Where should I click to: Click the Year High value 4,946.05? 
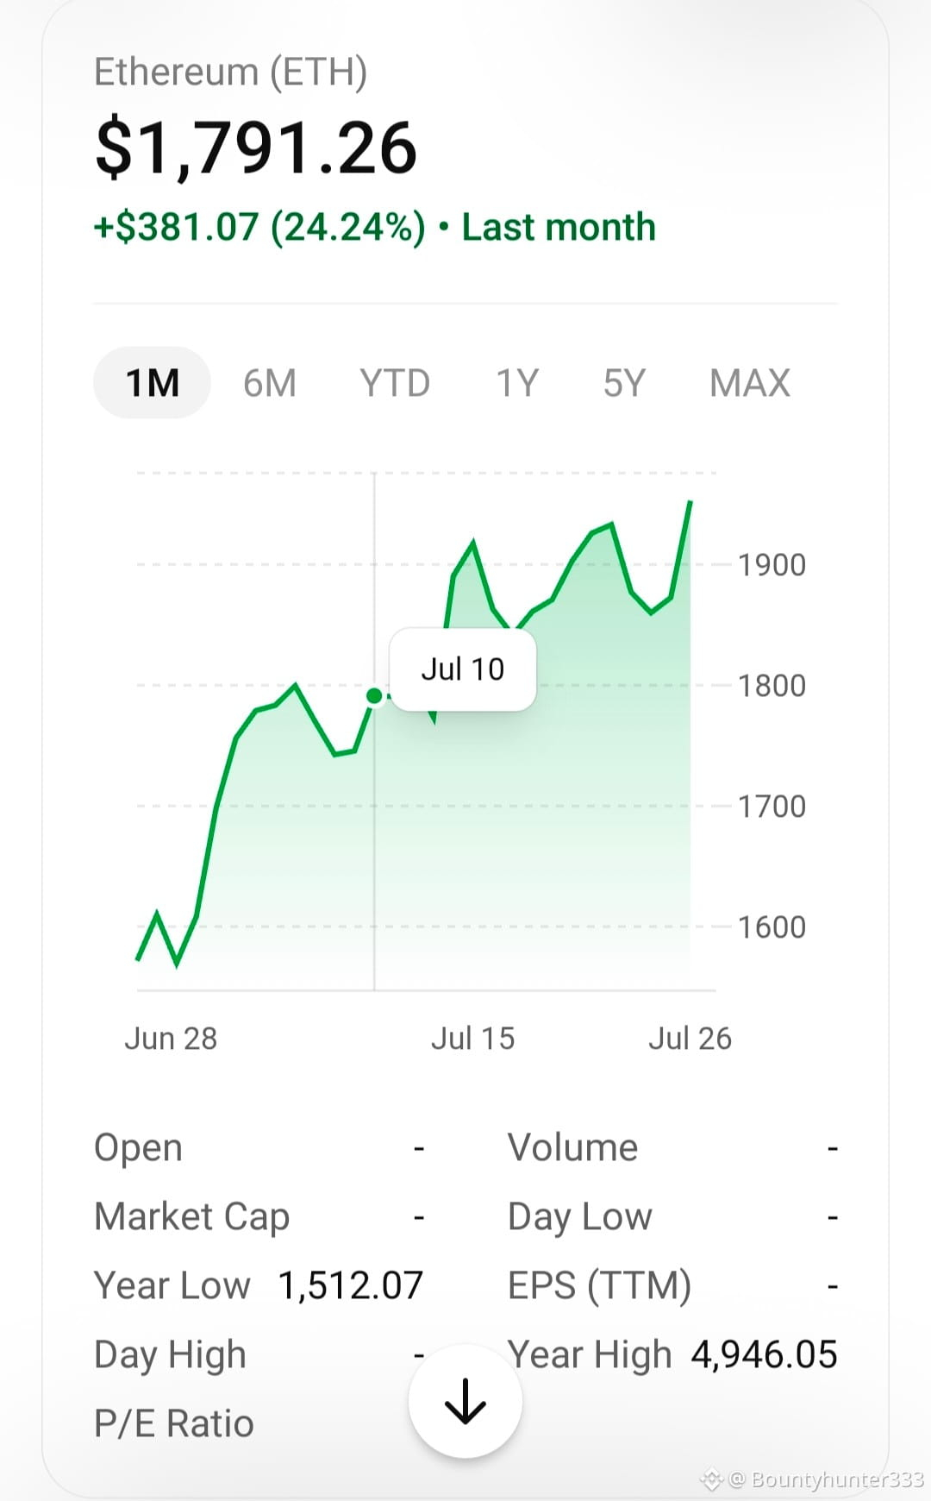pos(765,1354)
